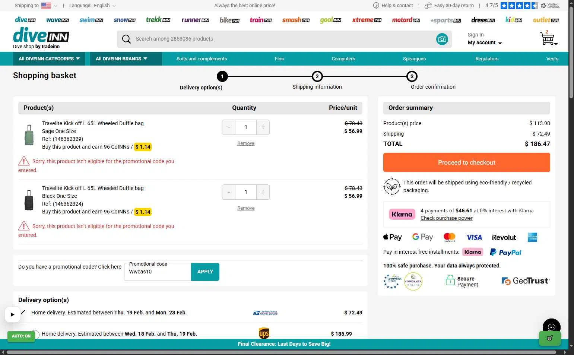Open the motardinn store link
The height and width of the screenshot is (355, 574).
point(406,20)
